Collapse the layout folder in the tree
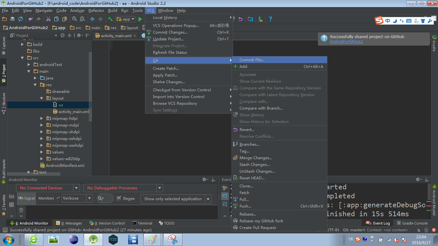Viewport: 438px width, 246px height. 42,98
